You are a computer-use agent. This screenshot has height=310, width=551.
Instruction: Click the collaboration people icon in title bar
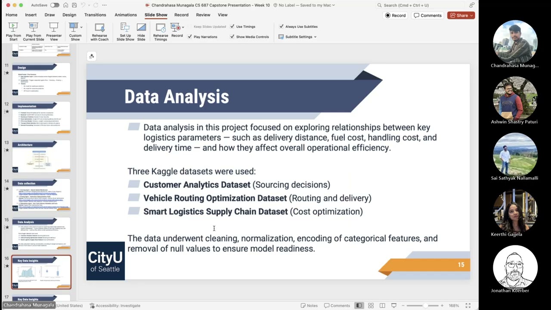click(x=472, y=5)
